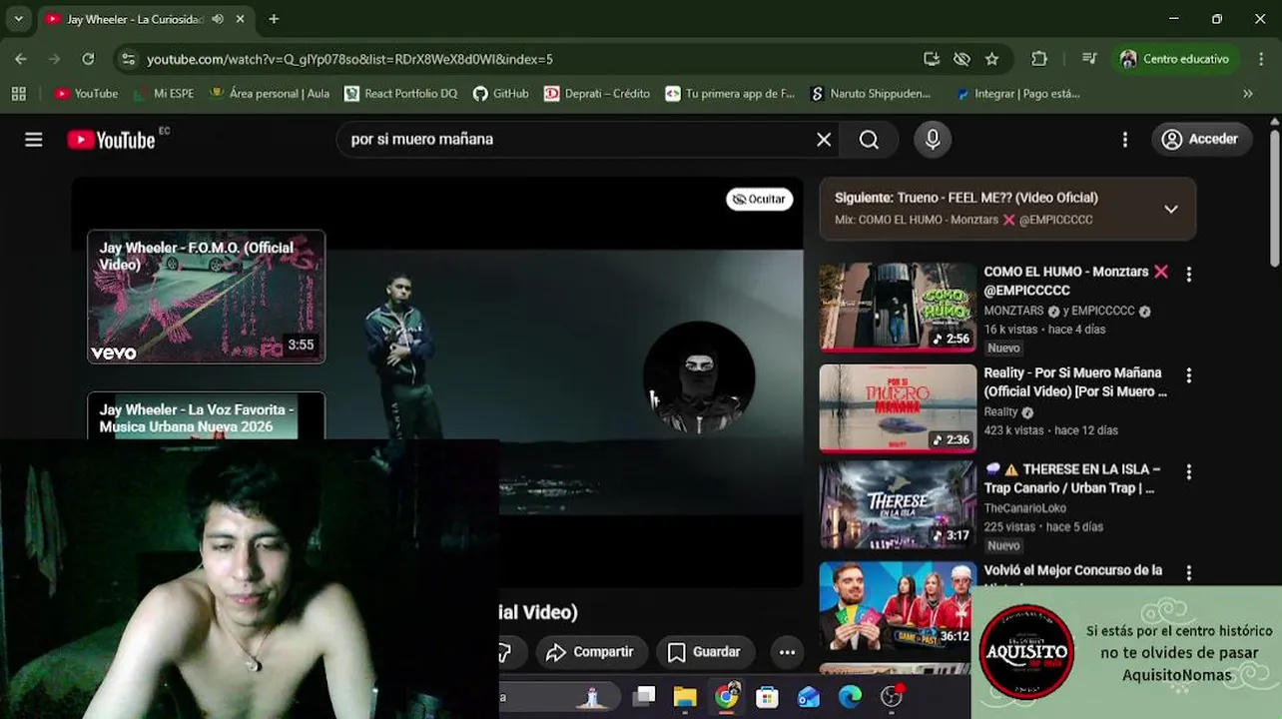Sign in with the Acceder button
1282x719 pixels.
(x=1200, y=140)
